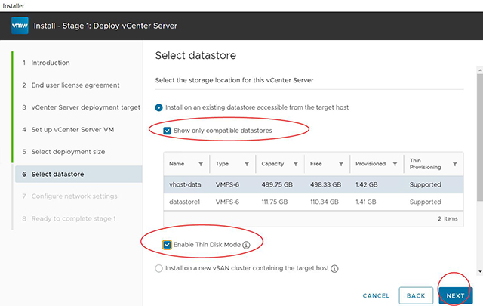Open the Provisioned column filter icon
The image size is (483, 306).
pyautogui.click(x=395, y=164)
